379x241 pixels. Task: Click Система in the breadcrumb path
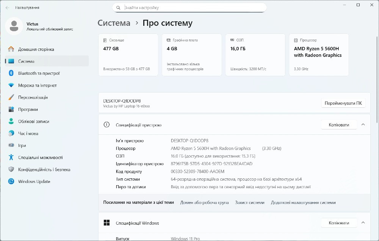pos(114,23)
